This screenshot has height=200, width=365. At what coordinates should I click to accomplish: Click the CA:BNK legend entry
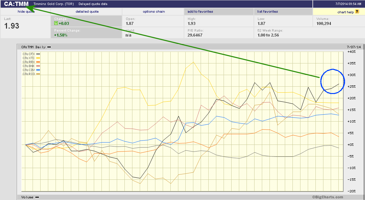(x=31, y=66)
